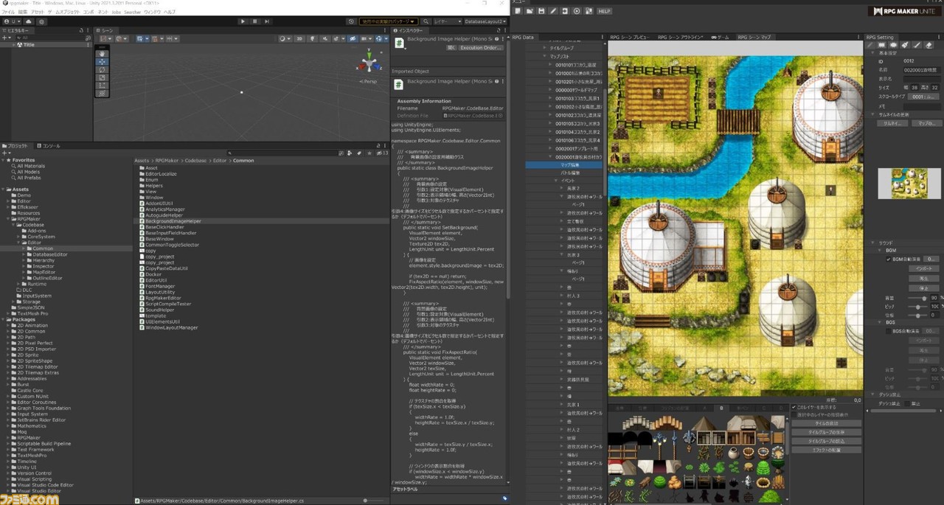This screenshot has height=505, width=944.
Task: Open Unity undo history icon
Action: (x=351, y=21)
